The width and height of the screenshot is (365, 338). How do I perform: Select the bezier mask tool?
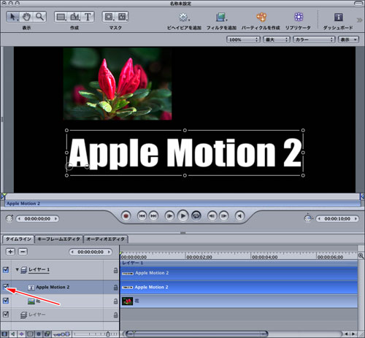tap(122, 17)
